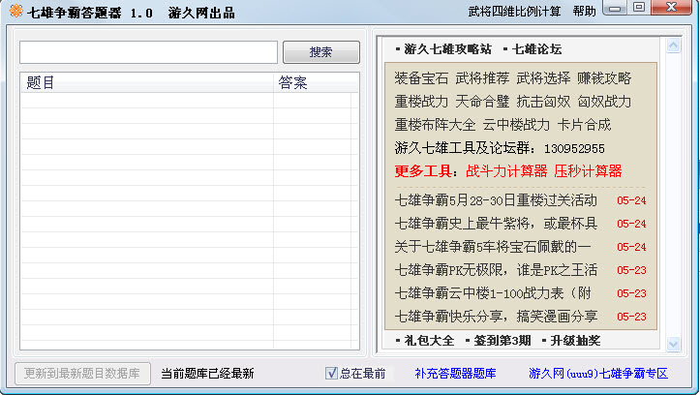Open 卡片合成 link
This screenshot has width=700, height=395.
pos(584,125)
